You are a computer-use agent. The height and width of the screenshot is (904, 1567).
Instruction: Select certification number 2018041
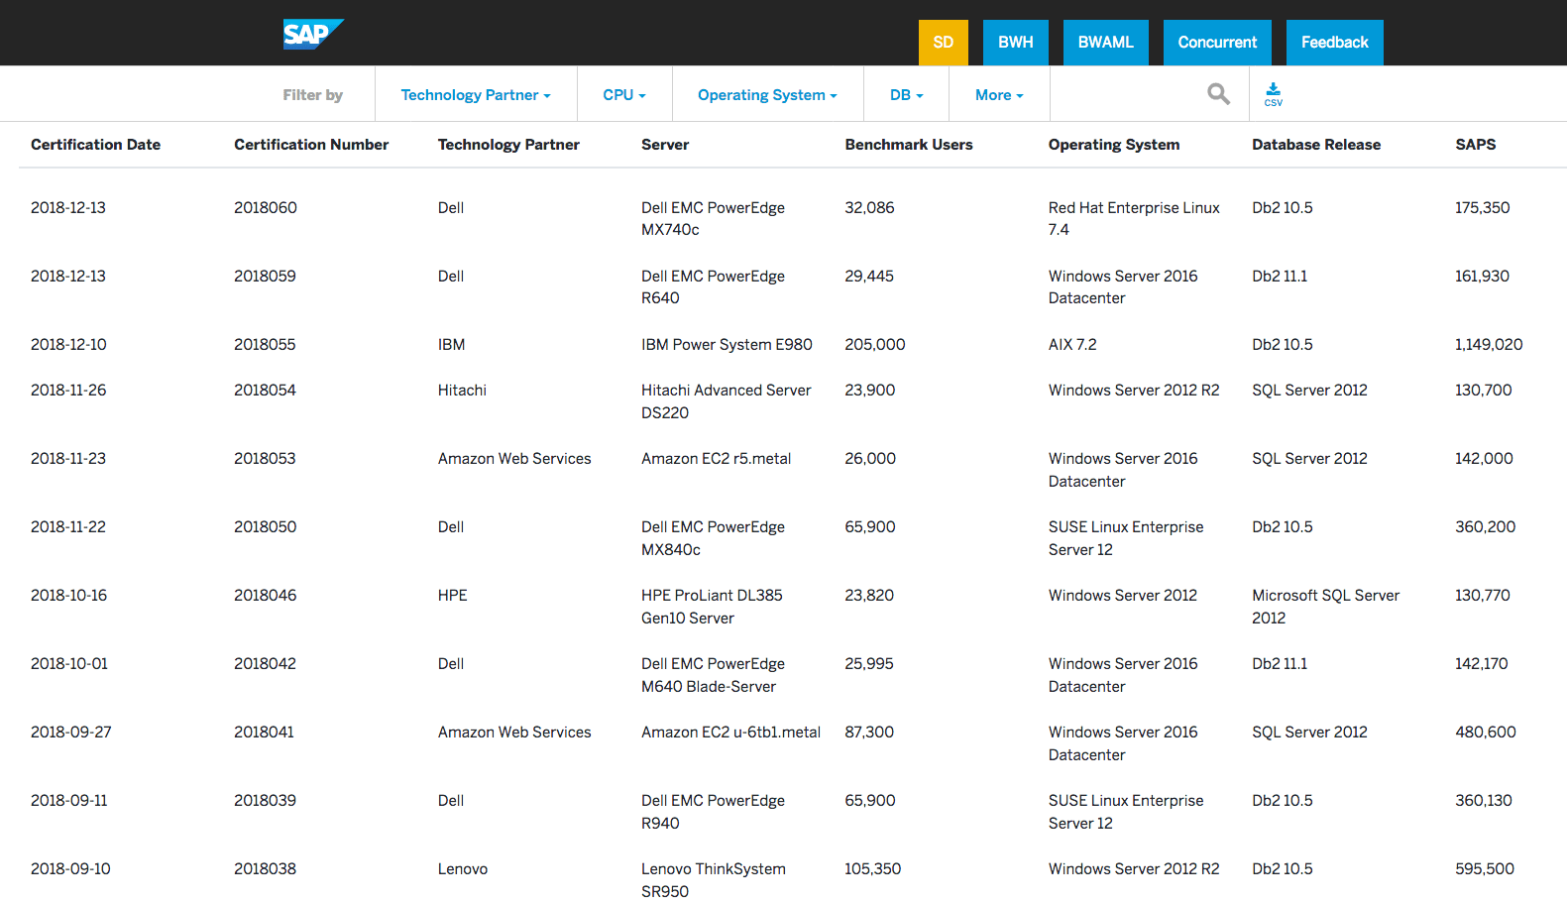264,733
